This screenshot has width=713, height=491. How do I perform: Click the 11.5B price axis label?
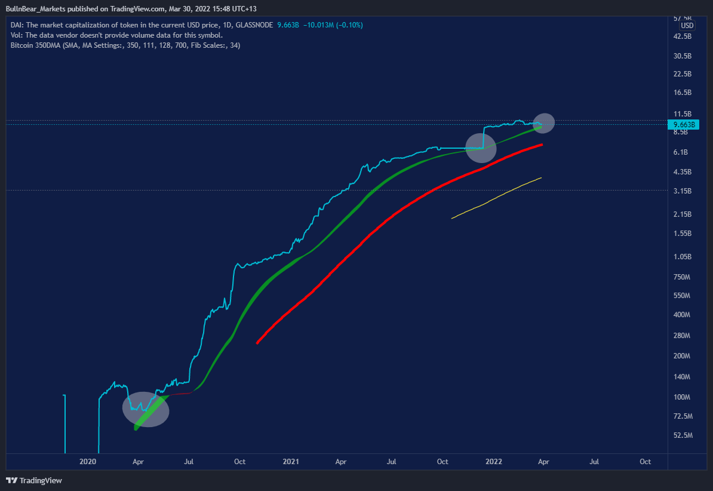click(682, 113)
